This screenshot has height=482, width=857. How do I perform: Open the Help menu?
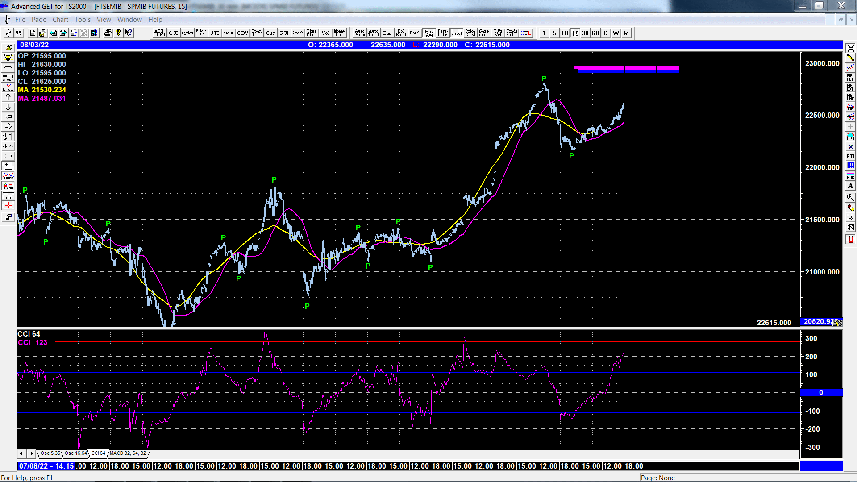(x=155, y=20)
